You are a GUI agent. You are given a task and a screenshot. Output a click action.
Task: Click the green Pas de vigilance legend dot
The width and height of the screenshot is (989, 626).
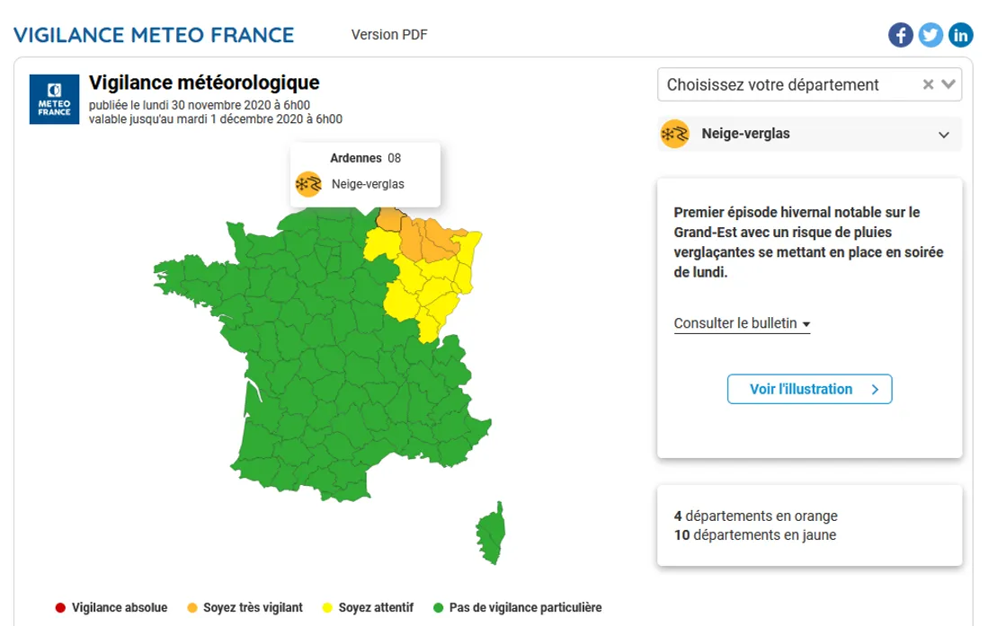[x=437, y=607]
